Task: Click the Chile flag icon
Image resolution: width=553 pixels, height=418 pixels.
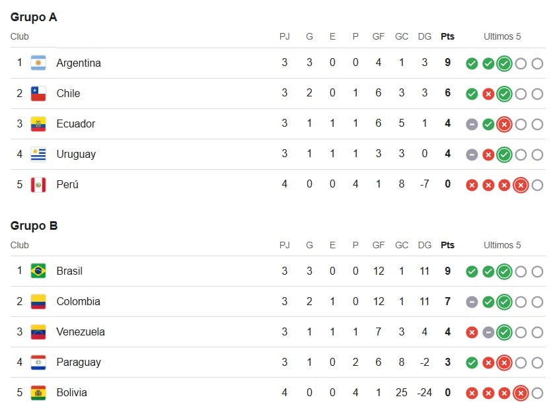Action: coord(38,93)
